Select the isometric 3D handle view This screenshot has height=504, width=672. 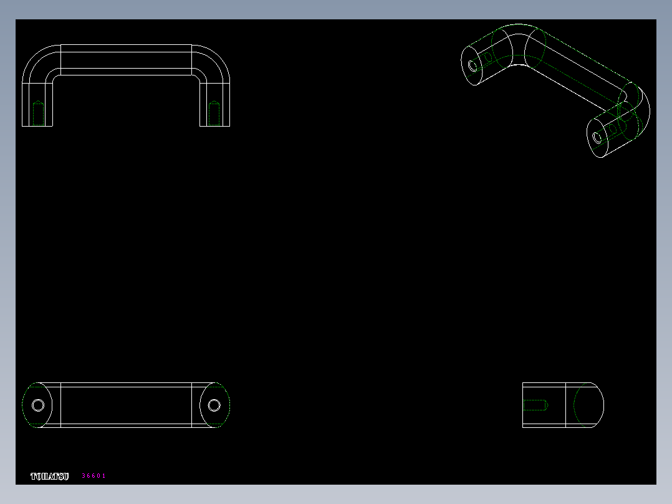pos(555,90)
